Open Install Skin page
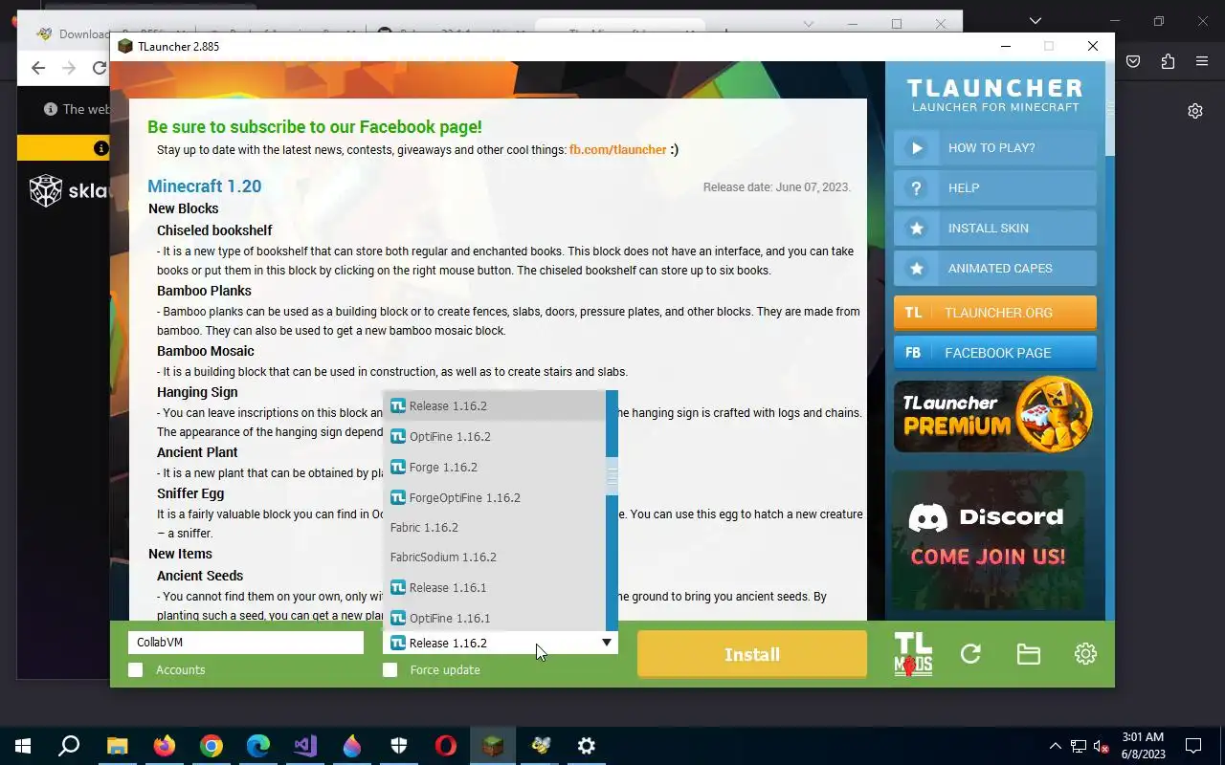The height and width of the screenshot is (765, 1225). [x=995, y=229]
